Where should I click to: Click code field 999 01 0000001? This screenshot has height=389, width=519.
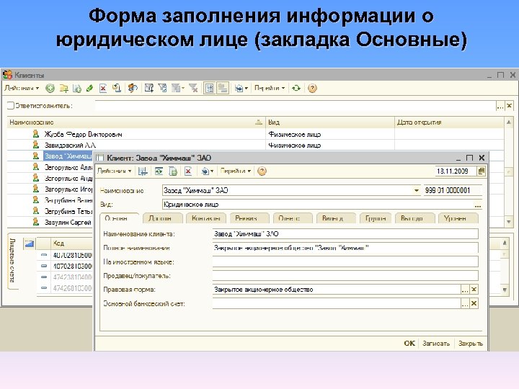453,190
